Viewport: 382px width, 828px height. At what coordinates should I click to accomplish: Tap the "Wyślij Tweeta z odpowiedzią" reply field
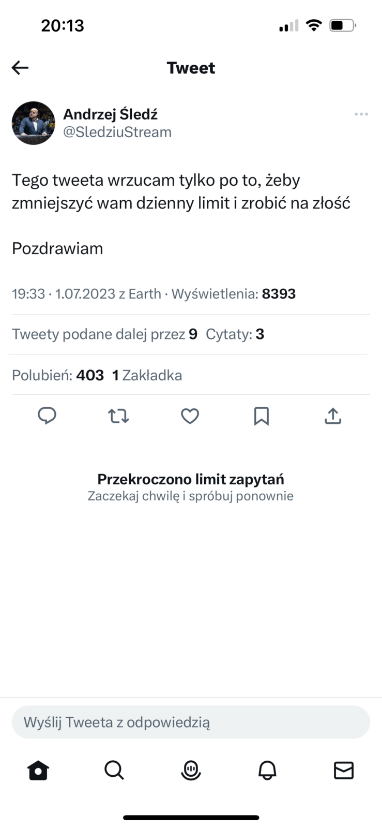tap(191, 722)
